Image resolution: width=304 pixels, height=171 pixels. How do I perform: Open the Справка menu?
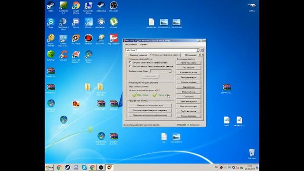(x=143, y=45)
